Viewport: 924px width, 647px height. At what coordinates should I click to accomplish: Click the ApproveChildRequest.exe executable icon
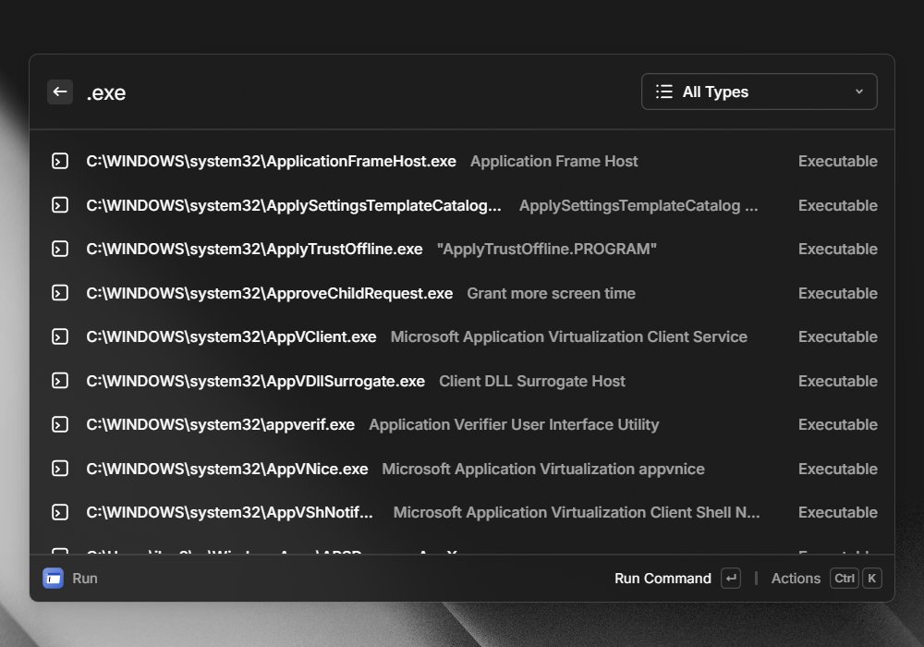pos(60,293)
